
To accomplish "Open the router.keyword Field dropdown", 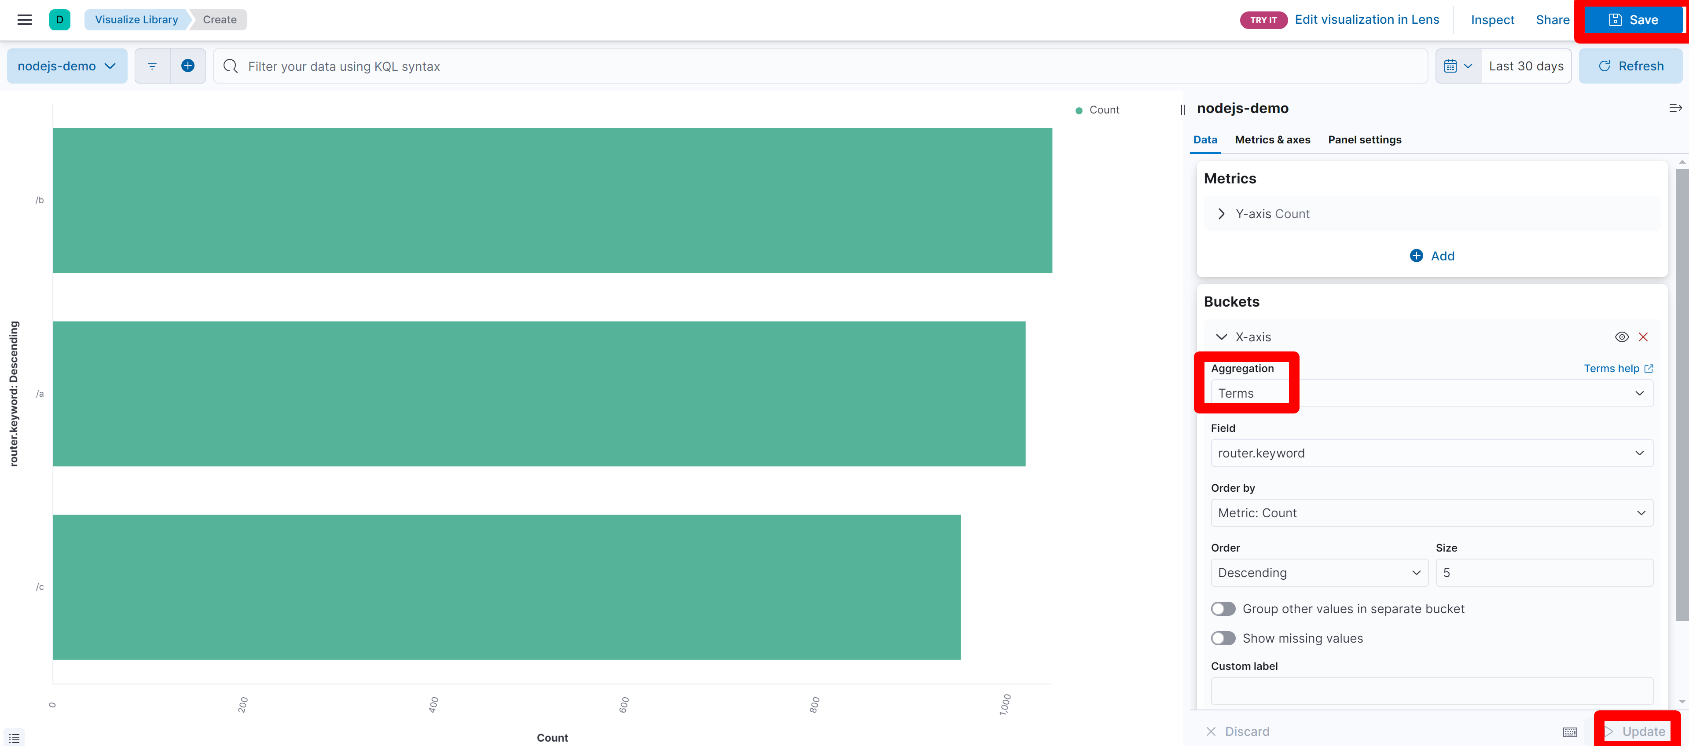I will tap(1431, 453).
